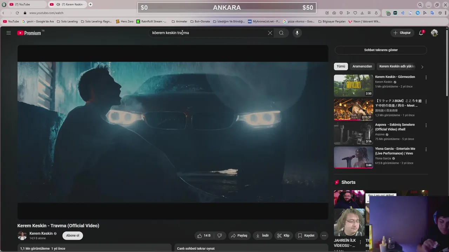Open the account avatar menu
The height and width of the screenshot is (252, 449).
[x=435, y=33]
